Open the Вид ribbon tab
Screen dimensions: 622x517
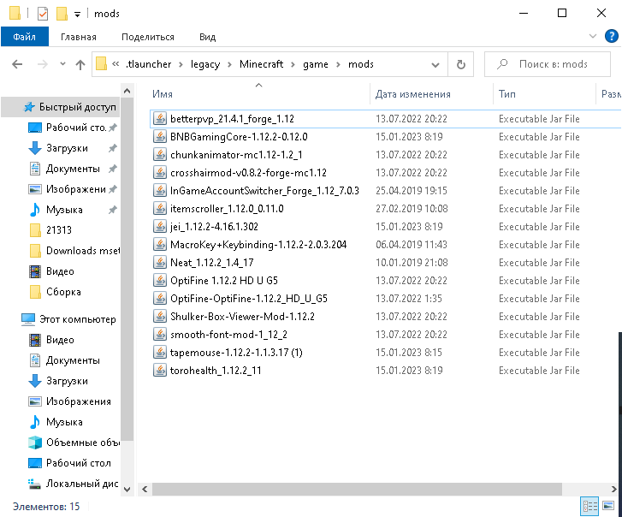point(207,37)
